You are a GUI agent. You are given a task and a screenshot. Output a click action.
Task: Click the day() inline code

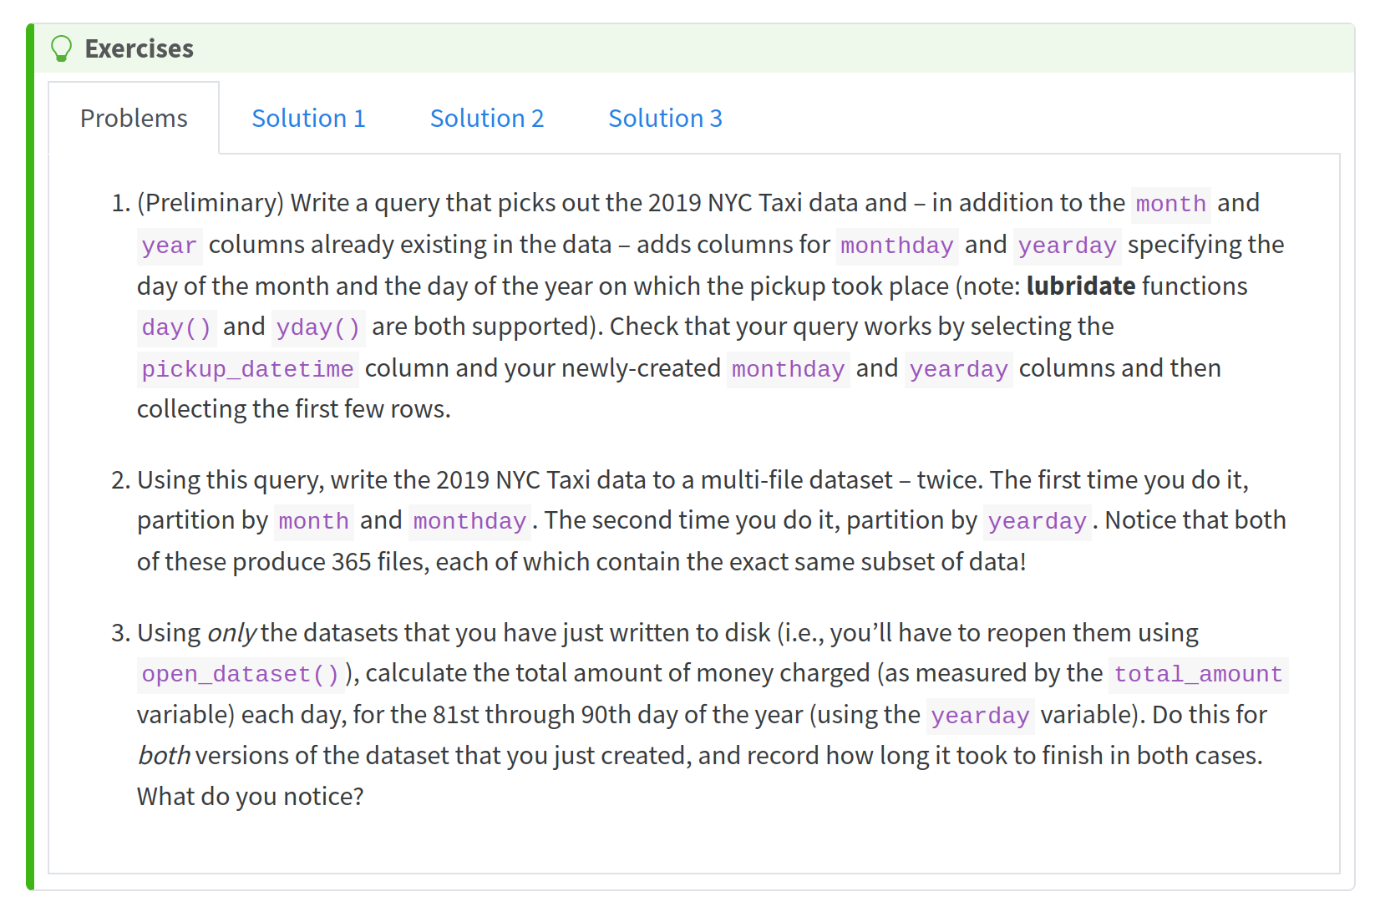click(176, 327)
